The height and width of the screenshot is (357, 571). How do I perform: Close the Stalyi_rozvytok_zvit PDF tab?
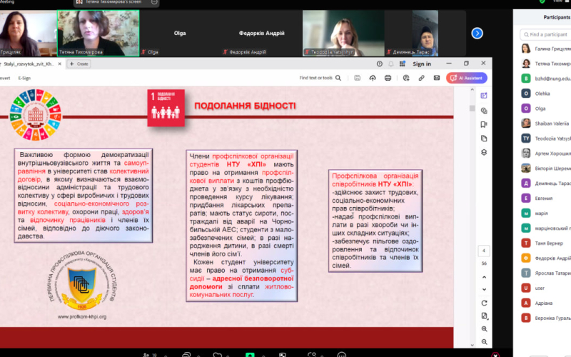pyautogui.click(x=60, y=64)
